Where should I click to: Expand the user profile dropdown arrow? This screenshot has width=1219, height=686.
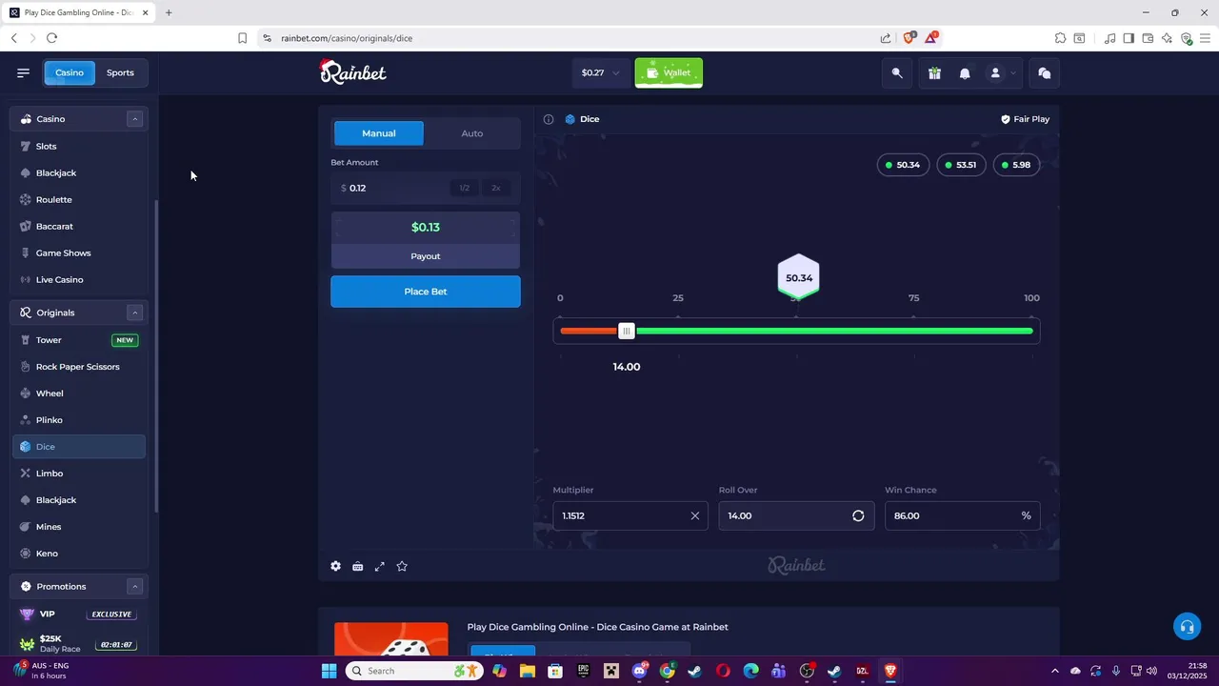pyautogui.click(x=1013, y=73)
